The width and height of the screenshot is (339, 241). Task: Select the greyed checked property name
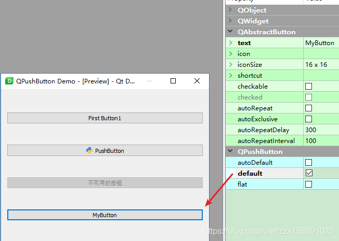(250, 97)
